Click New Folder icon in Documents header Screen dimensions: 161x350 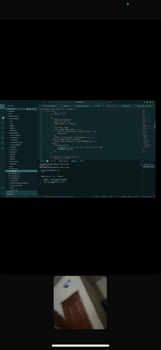[30, 109]
